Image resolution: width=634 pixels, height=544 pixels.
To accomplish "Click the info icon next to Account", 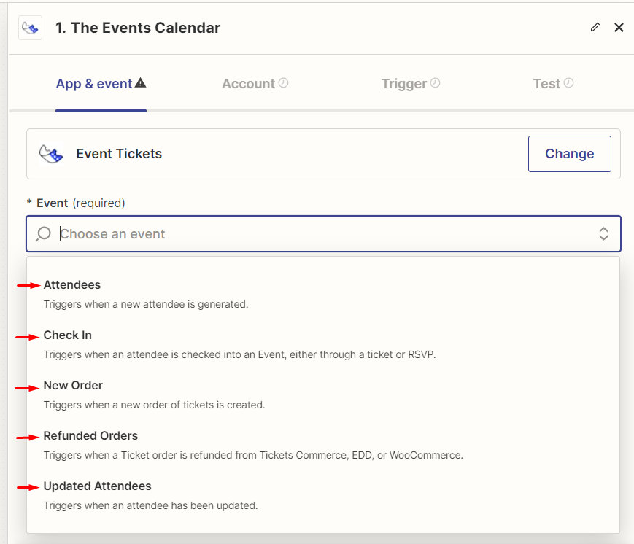I will pyautogui.click(x=283, y=82).
